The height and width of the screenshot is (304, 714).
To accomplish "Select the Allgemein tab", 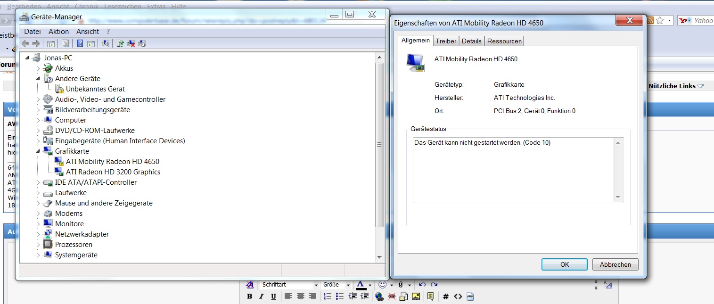I will tap(416, 41).
